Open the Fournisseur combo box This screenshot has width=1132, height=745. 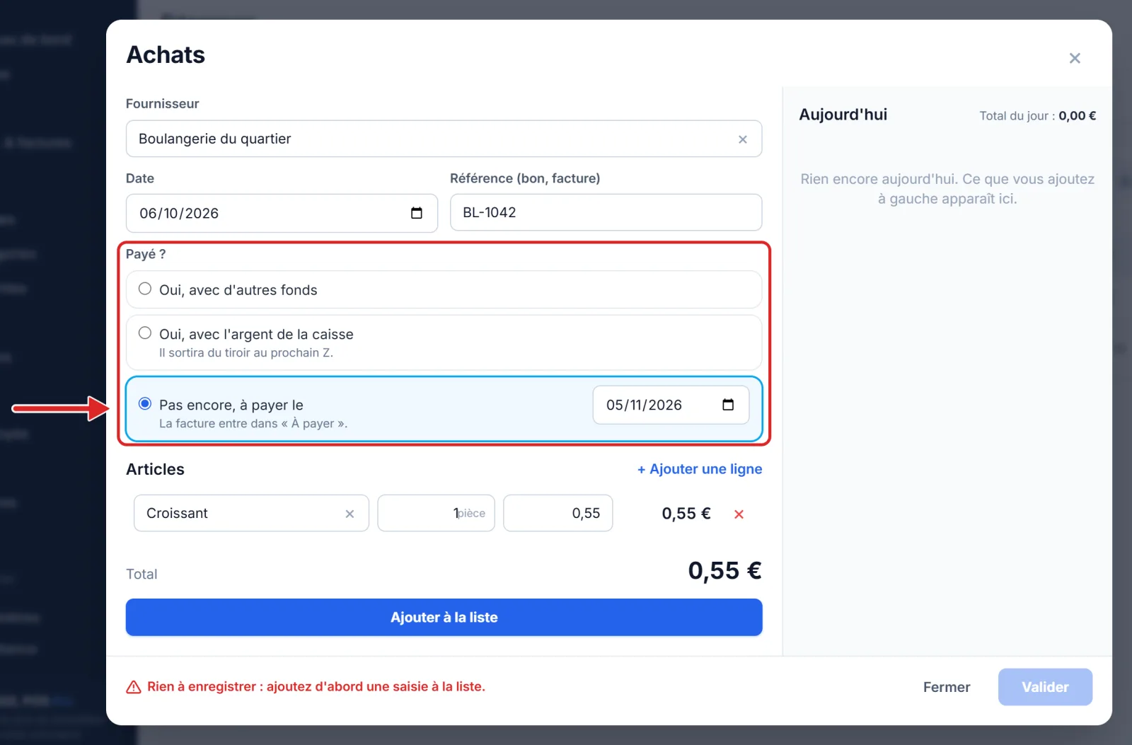click(x=444, y=139)
